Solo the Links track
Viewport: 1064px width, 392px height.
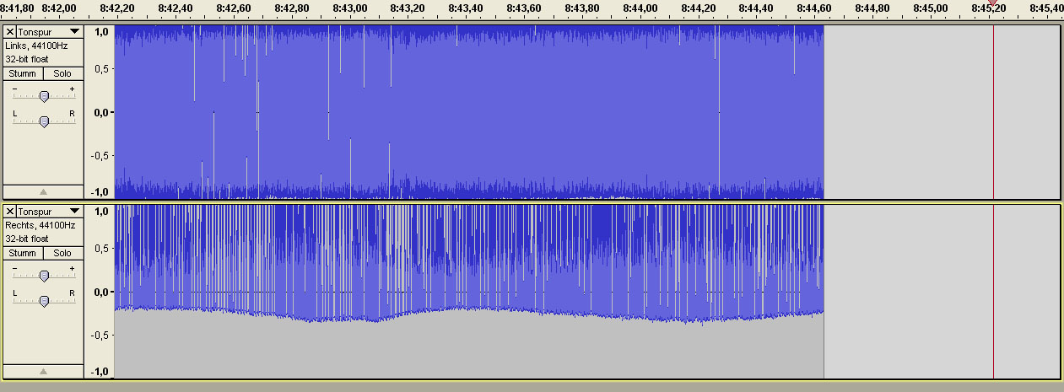pos(62,73)
